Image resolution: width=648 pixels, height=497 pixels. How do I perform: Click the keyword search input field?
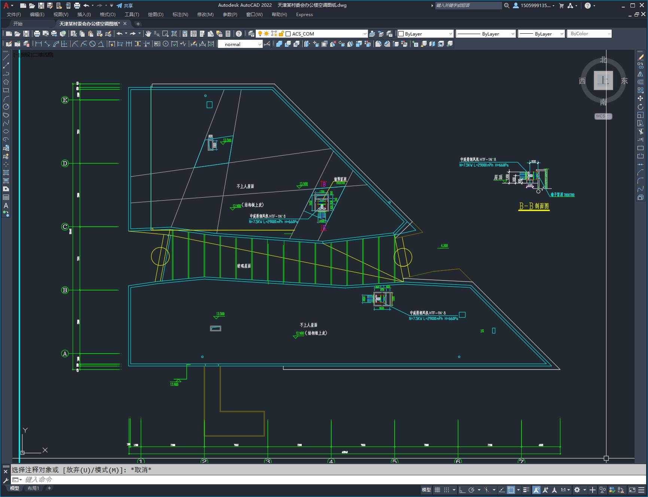point(468,6)
